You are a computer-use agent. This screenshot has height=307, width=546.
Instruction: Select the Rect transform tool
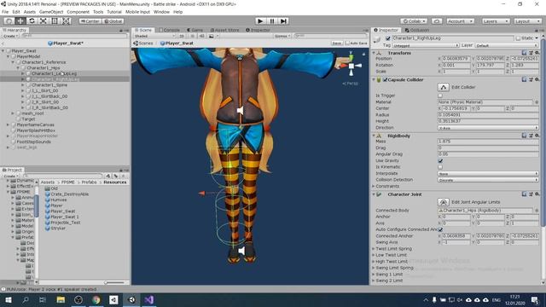55,20
